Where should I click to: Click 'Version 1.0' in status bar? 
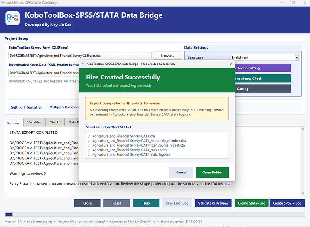point(14,222)
